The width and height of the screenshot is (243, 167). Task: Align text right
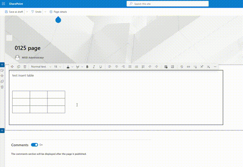(x=123, y=67)
